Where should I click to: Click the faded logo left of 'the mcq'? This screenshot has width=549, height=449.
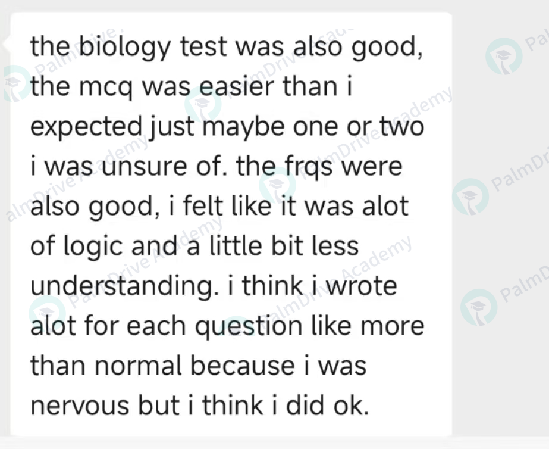(16, 83)
